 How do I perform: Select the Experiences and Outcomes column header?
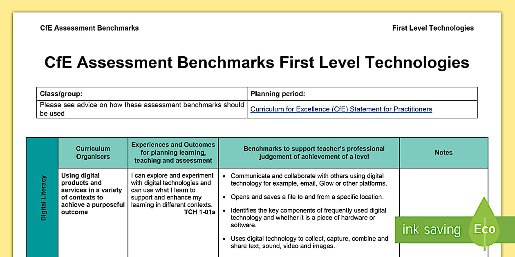coord(173,153)
